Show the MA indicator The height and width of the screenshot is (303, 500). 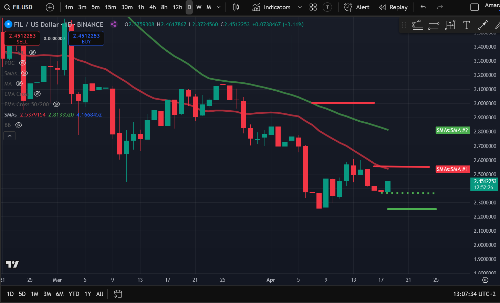click(x=19, y=83)
